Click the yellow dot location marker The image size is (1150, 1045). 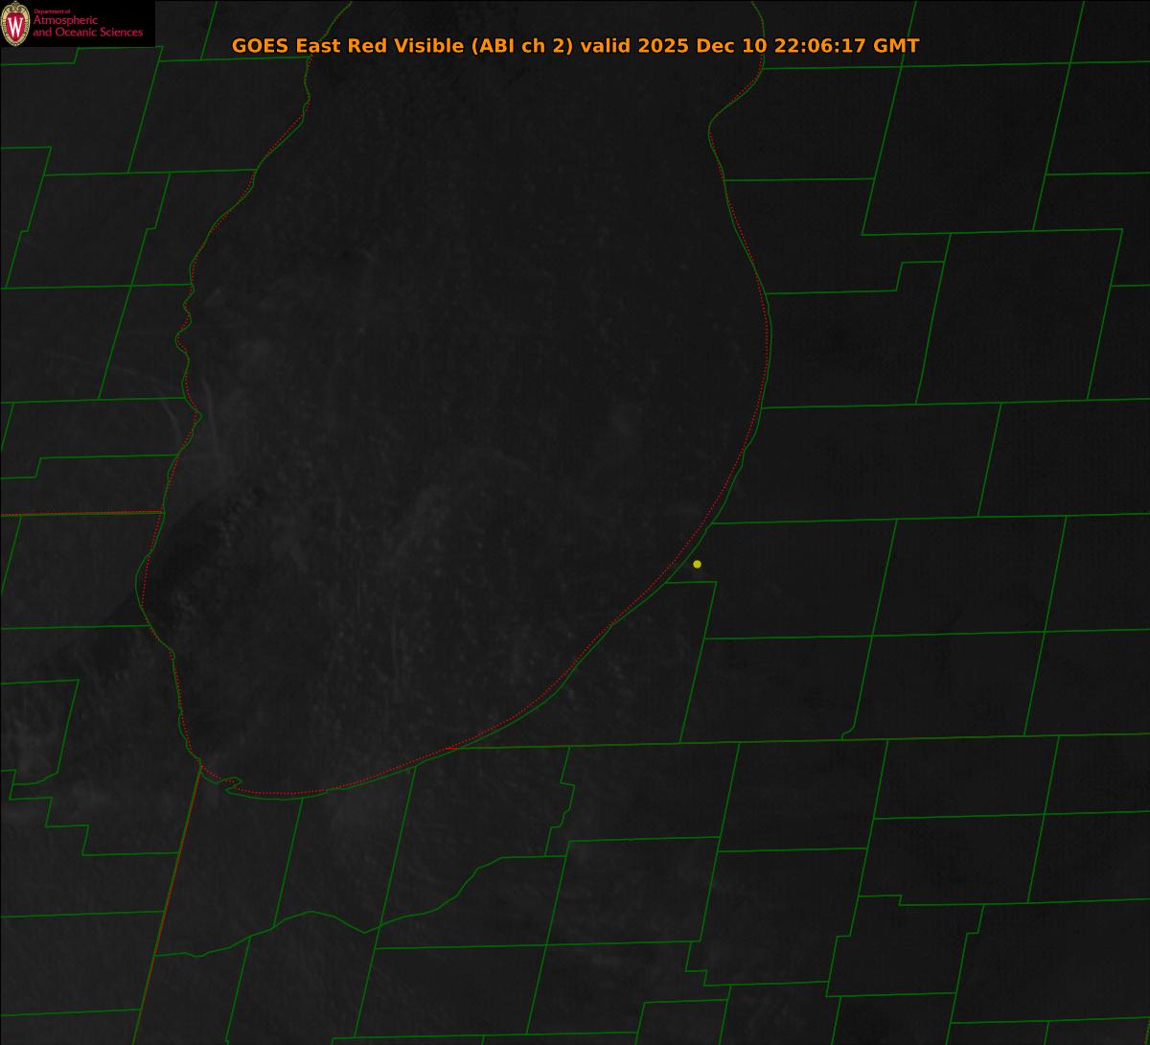697,564
